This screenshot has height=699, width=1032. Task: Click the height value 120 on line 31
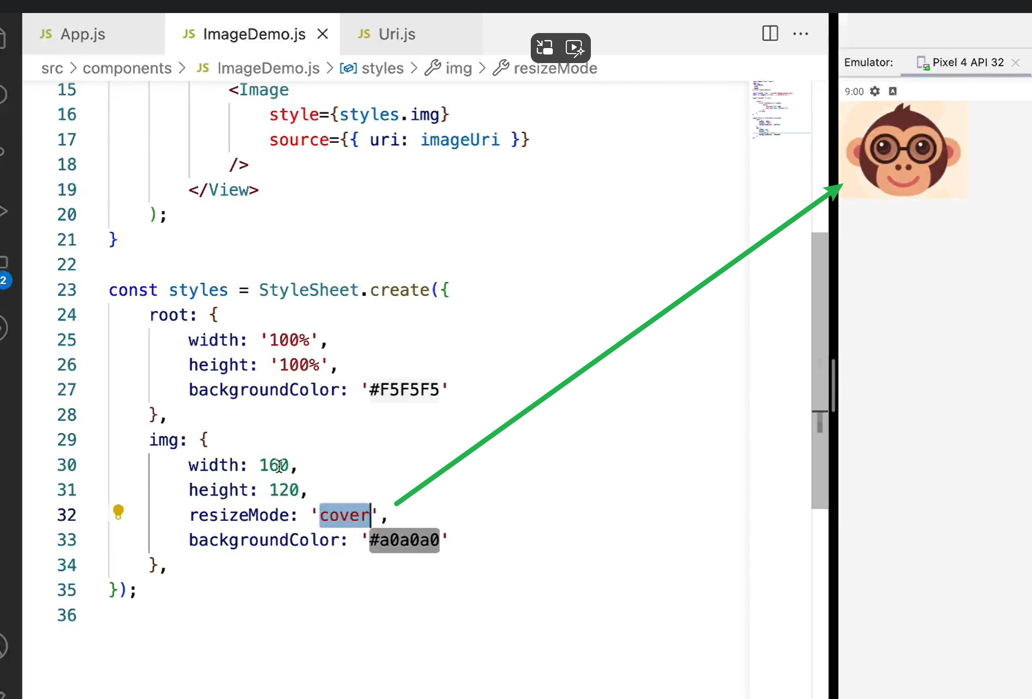pos(284,490)
